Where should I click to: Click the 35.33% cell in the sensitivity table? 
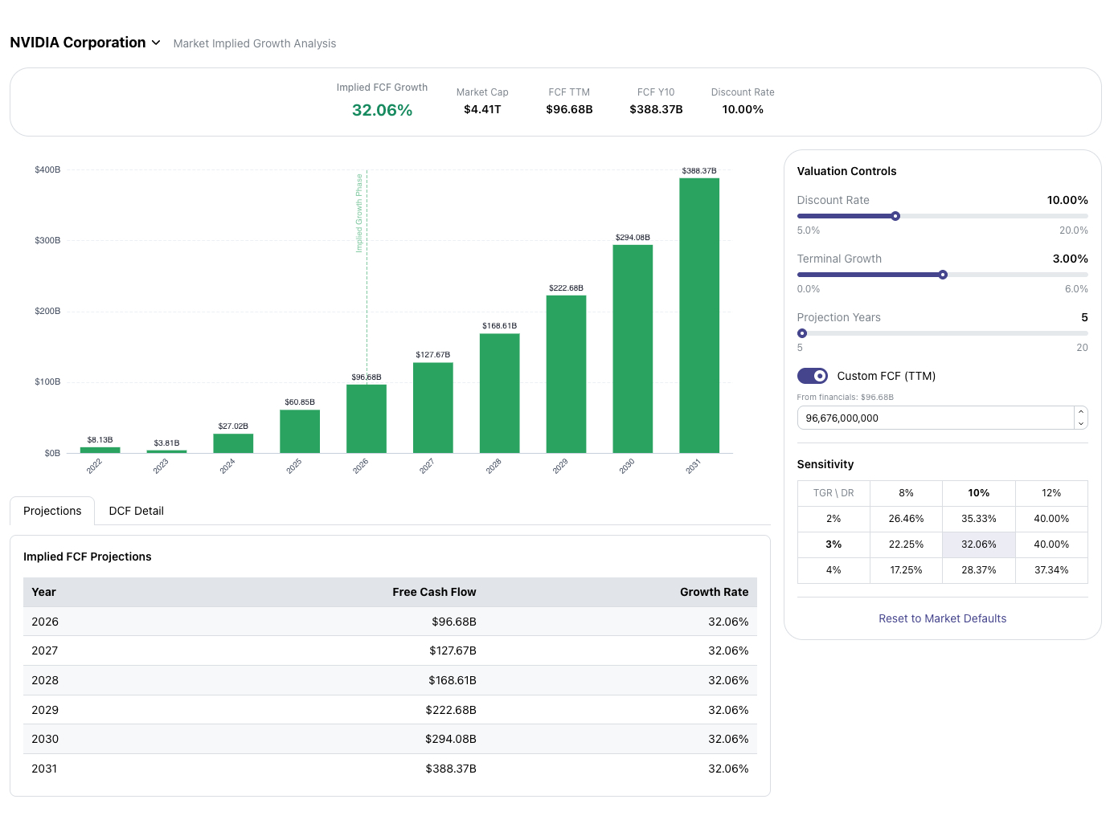[978, 519]
